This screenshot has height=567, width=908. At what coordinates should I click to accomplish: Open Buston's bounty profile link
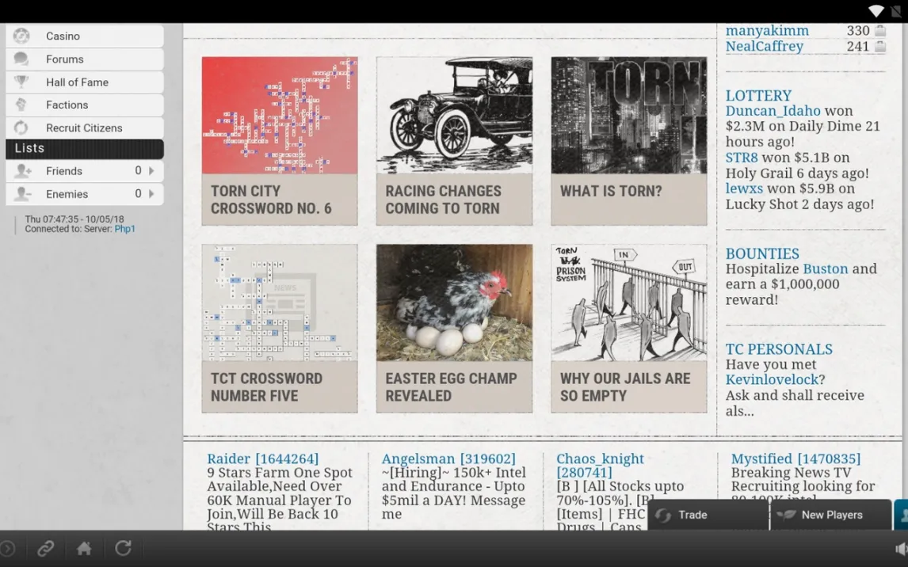(x=825, y=269)
